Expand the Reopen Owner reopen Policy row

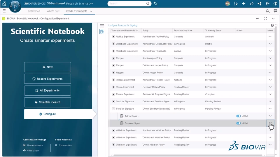(113, 73)
